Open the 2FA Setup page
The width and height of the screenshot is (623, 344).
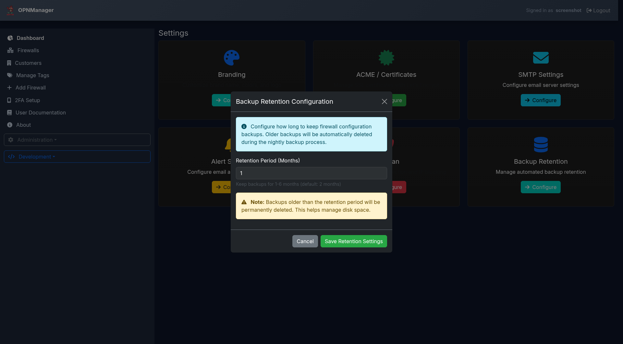pyautogui.click(x=27, y=100)
